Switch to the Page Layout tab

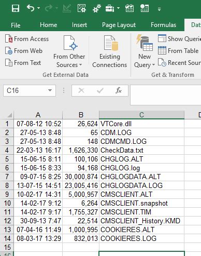(119, 25)
